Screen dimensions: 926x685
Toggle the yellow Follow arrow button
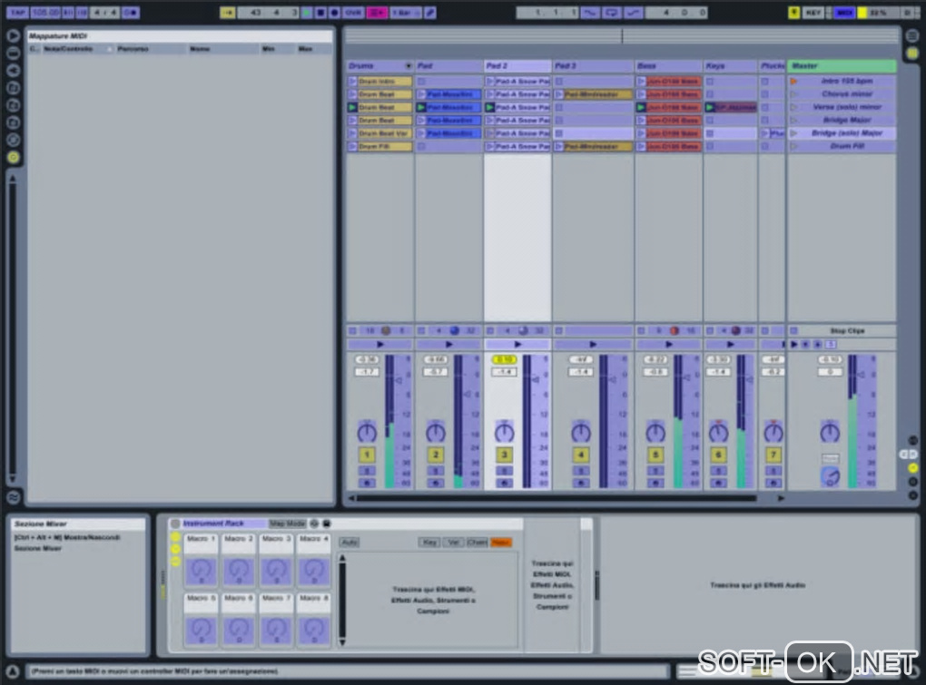[227, 13]
